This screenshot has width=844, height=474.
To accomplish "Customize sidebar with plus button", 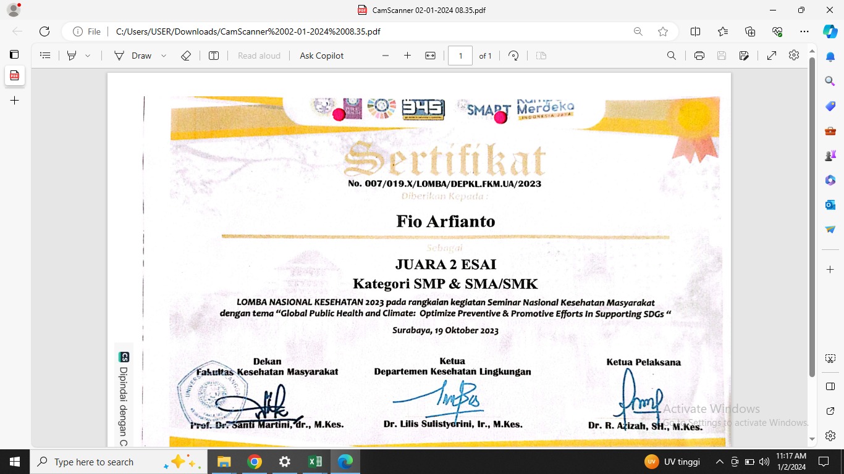I will click(x=830, y=270).
